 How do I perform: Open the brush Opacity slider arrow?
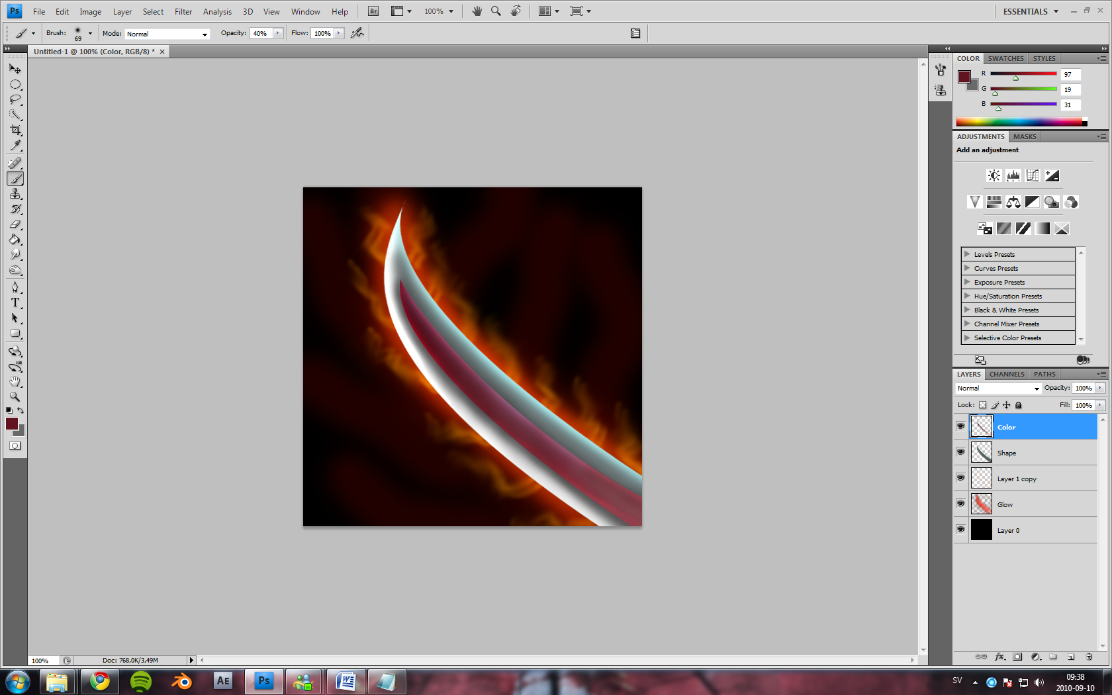pyautogui.click(x=278, y=33)
